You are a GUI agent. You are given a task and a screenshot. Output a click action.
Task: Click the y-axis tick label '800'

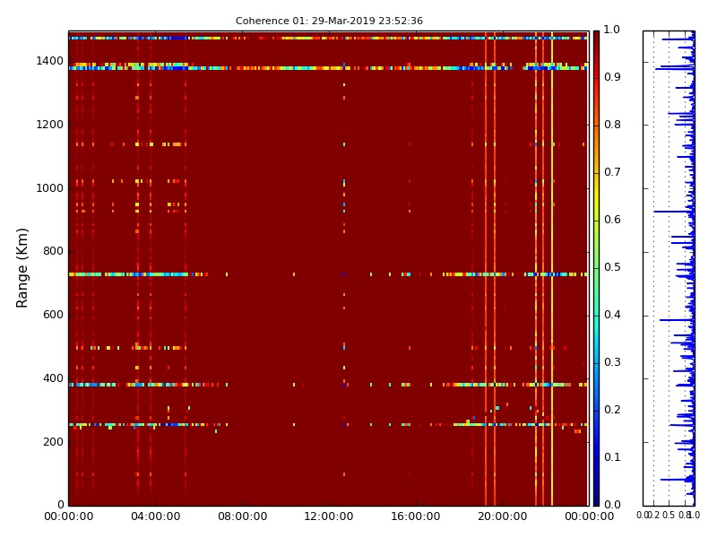53,251
